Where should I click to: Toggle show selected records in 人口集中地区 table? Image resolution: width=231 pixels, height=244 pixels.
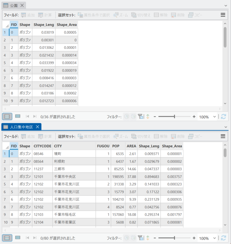(18, 238)
